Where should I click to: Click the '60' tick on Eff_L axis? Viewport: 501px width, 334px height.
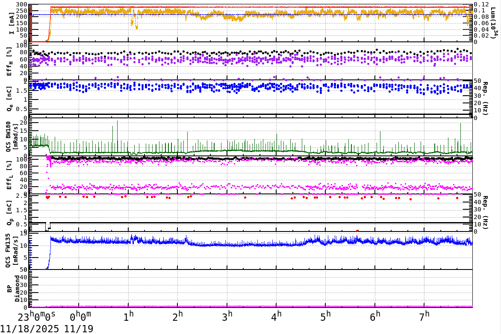(24, 173)
